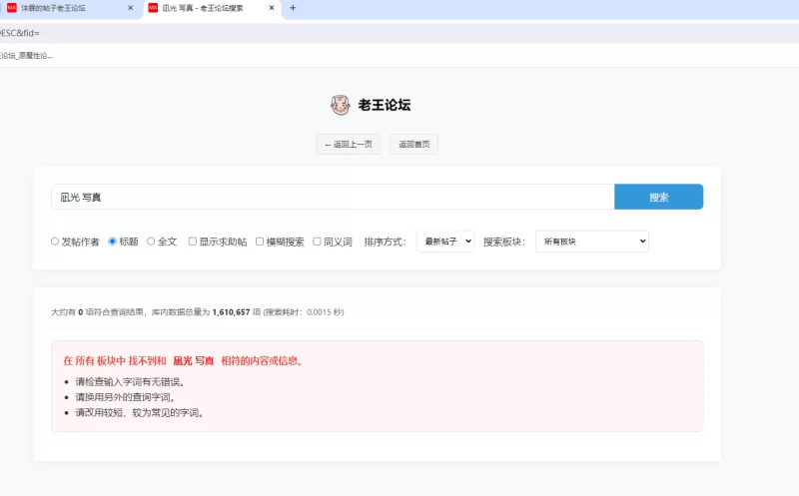The height and width of the screenshot is (496, 799).
Task: Focus the search keyword input field
Action: 333,197
